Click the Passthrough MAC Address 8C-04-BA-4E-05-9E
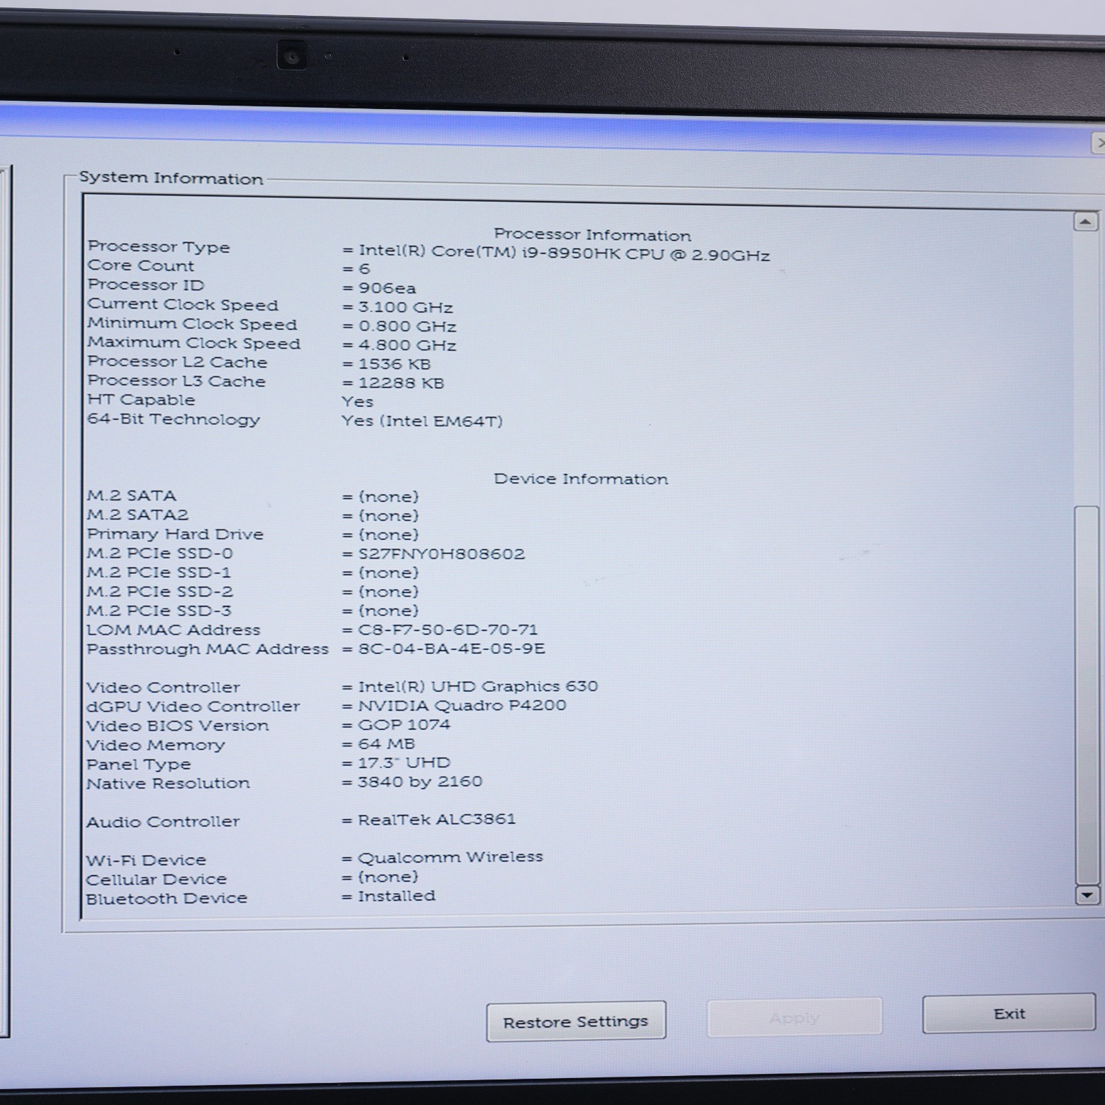The image size is (1105, 1105). [451, 648]
